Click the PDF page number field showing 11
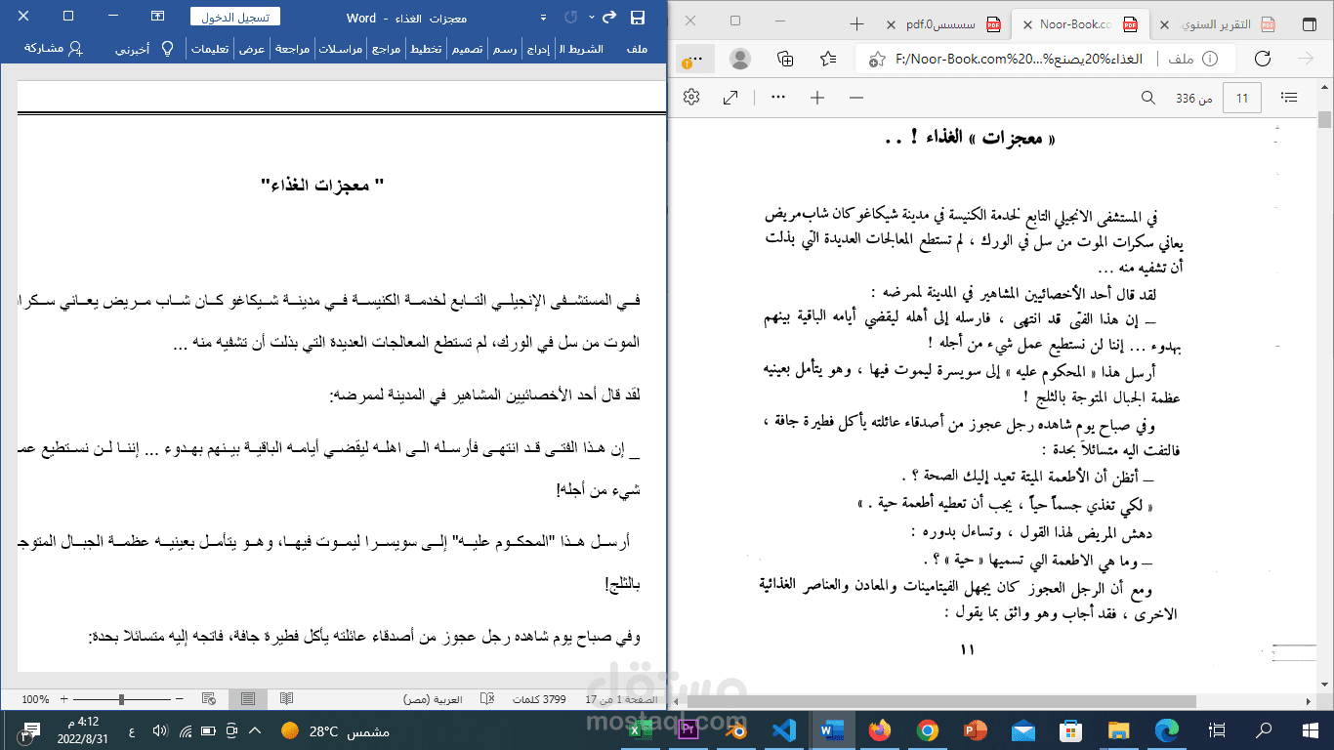1334x750 pixels. pos(1242,98)
